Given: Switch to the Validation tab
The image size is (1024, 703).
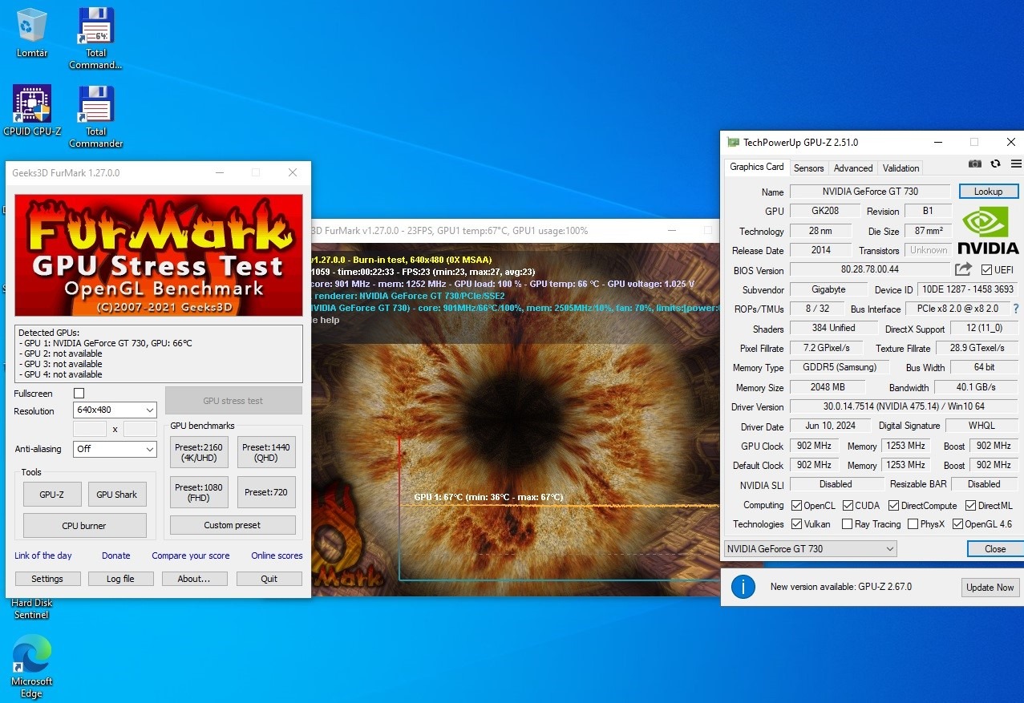Looking at the screenshot, I should [x=901, y=168].
